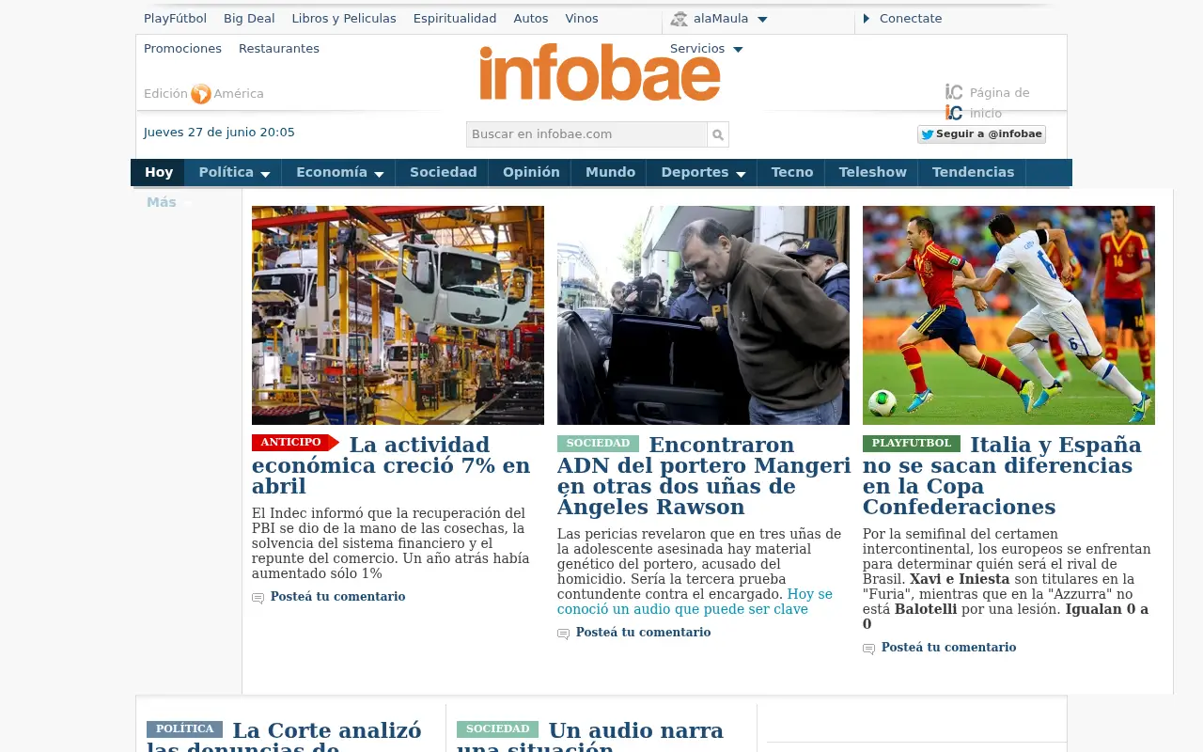
Task: Open 'Hoy se conoció un audio' link
Action: (x=695, y=602)
